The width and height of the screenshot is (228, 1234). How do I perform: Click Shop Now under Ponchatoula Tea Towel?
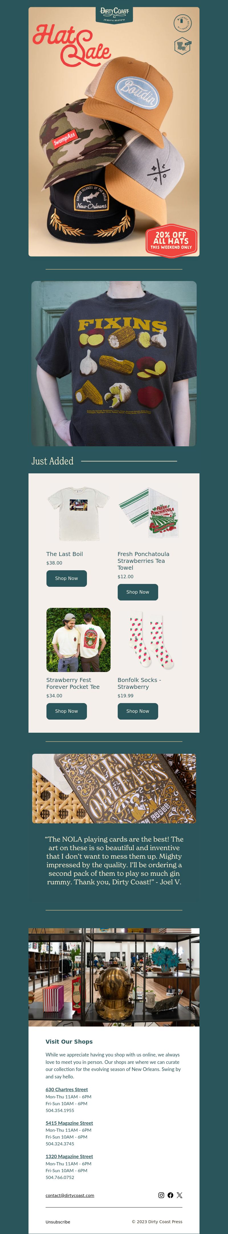(x=138, y=592)
